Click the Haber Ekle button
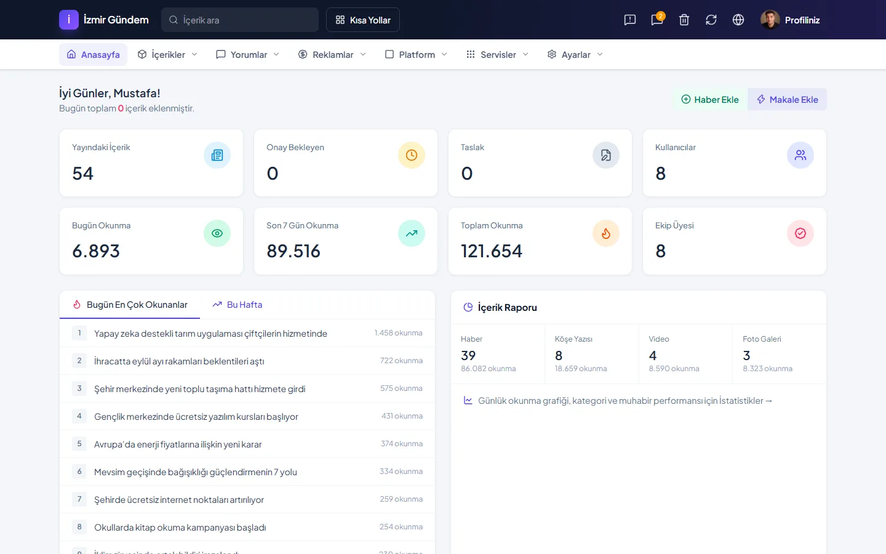Image resolution: width=886 pixels, height=554 pixels. (710, 99)
